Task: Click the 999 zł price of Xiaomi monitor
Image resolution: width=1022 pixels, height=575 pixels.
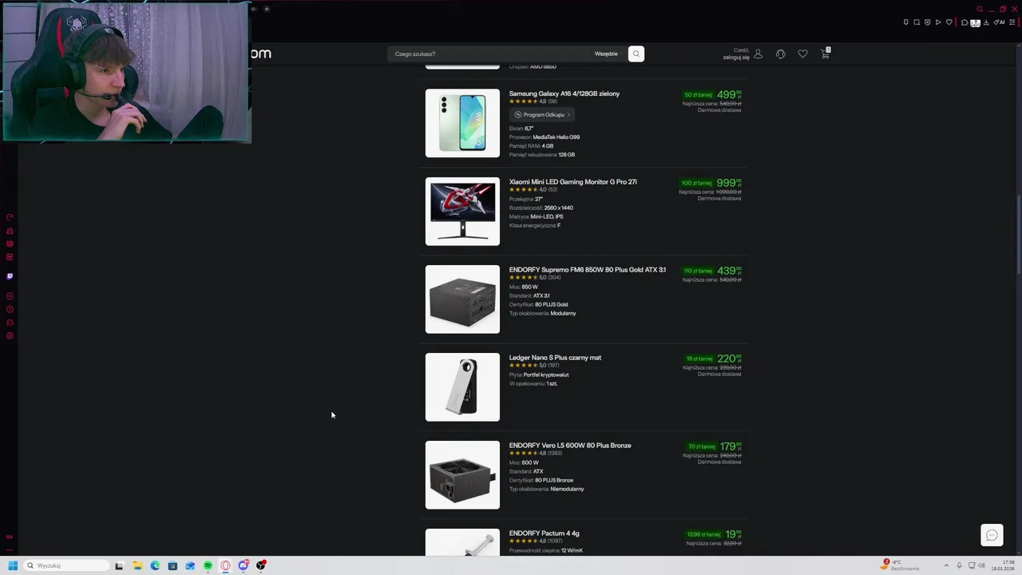Action: [729, 182]
